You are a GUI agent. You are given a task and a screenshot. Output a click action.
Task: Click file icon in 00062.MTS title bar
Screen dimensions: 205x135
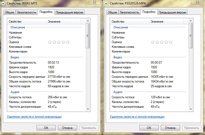click(3, 3)
